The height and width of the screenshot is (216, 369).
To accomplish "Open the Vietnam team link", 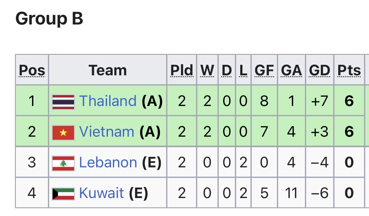I will tap(107, 132).
